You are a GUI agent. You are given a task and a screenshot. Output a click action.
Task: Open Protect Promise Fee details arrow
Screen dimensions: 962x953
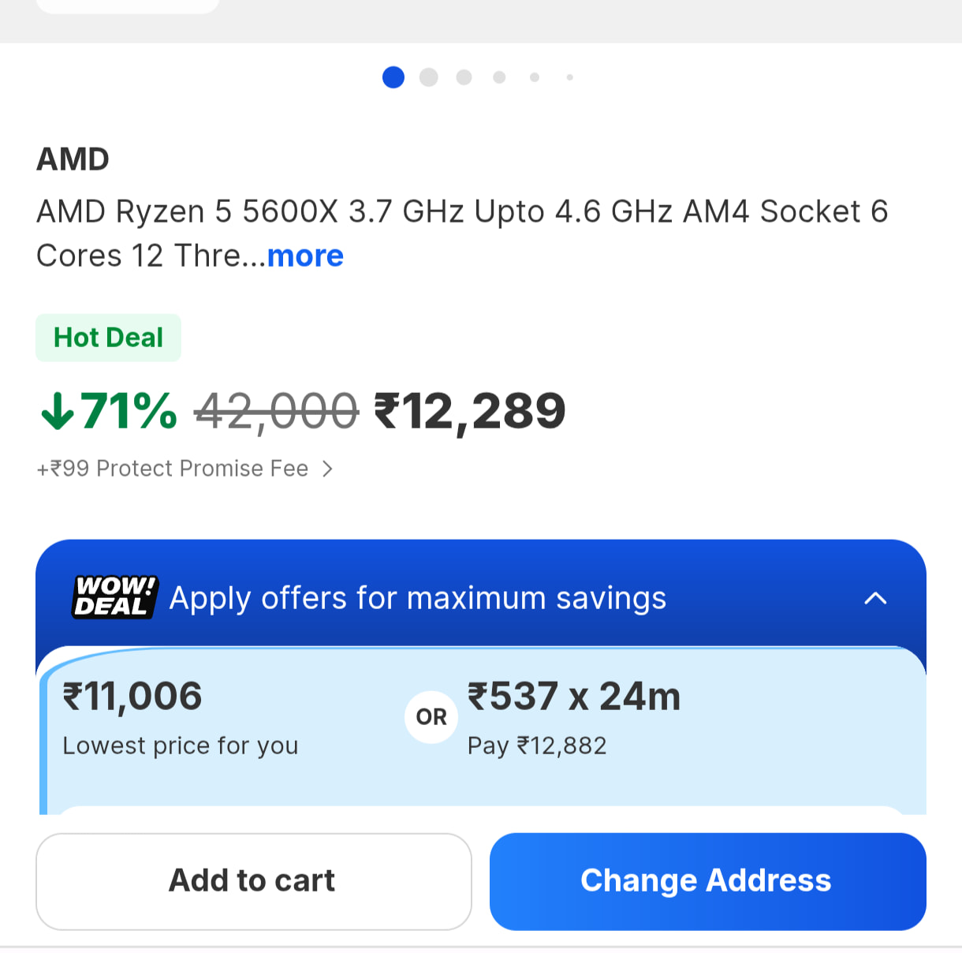[x=328, y=469]
